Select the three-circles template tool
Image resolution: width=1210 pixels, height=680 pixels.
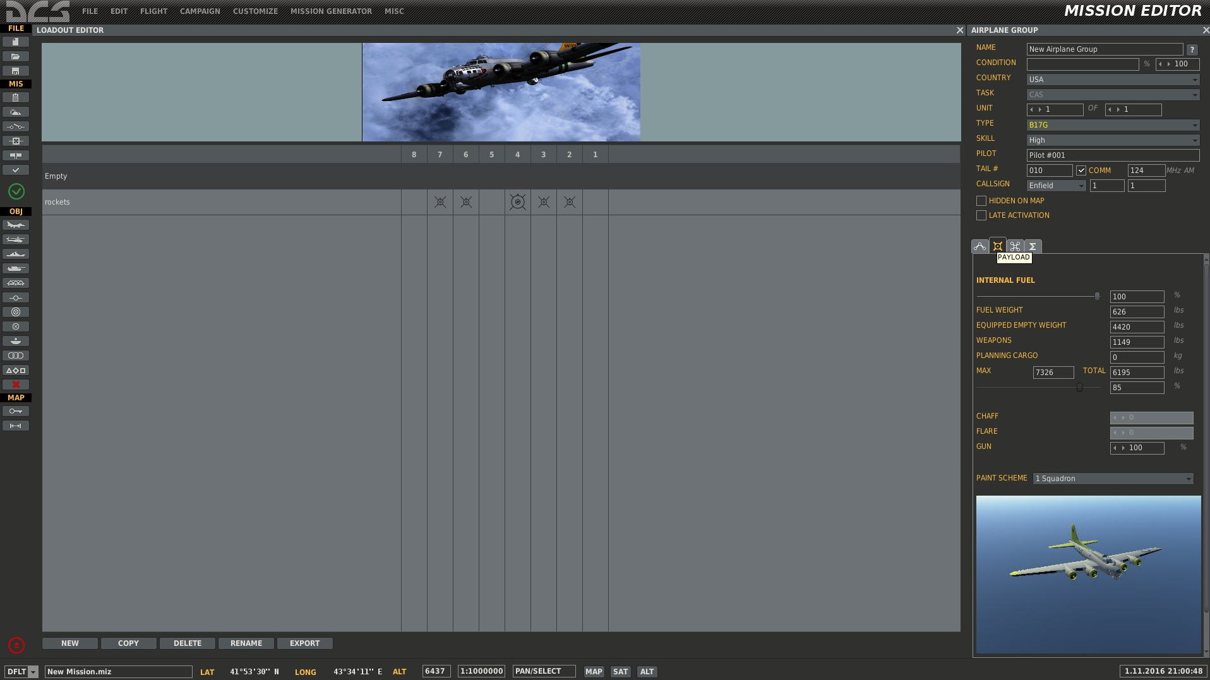pyautogui.click(x=16, y=355)
